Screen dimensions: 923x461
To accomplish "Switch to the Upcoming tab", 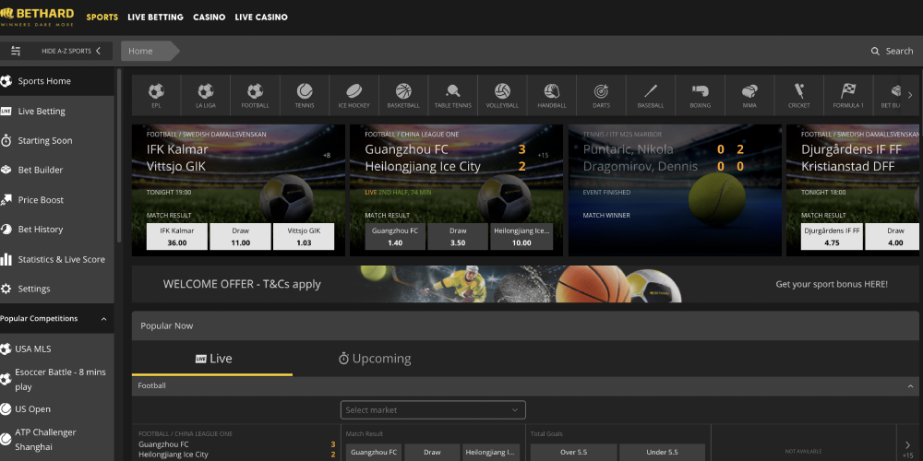I will pyautogui.click(x=374, y=359).
